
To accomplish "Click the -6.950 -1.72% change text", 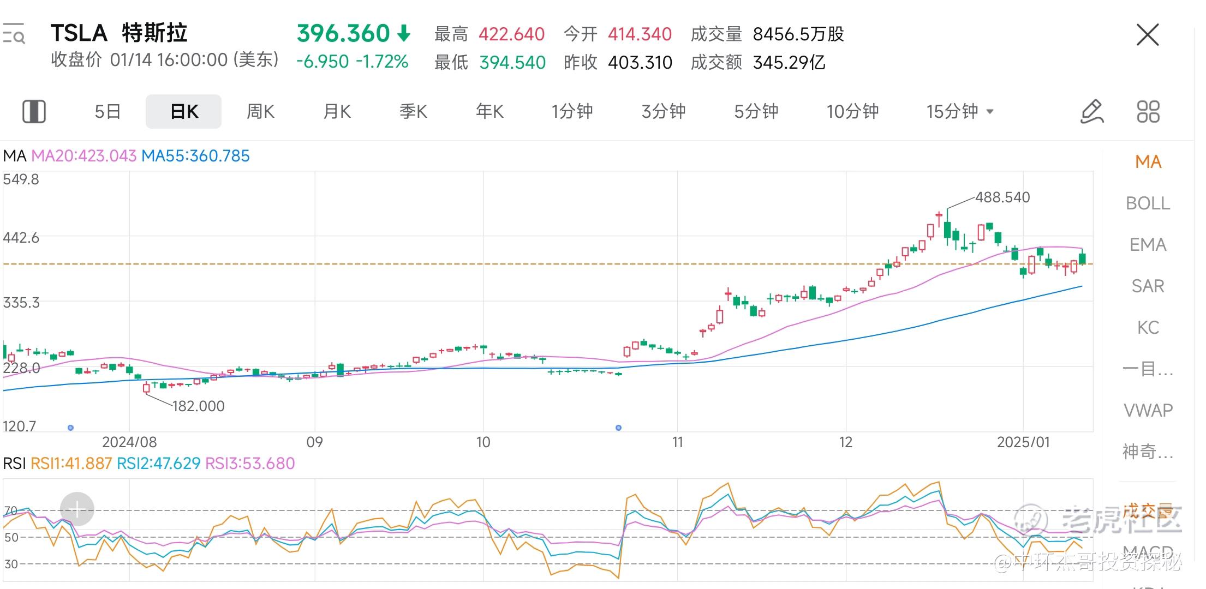I will click(353, 62).
